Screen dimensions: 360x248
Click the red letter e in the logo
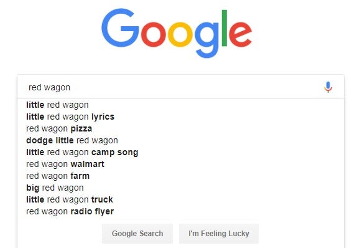click(x=241, y=35)
